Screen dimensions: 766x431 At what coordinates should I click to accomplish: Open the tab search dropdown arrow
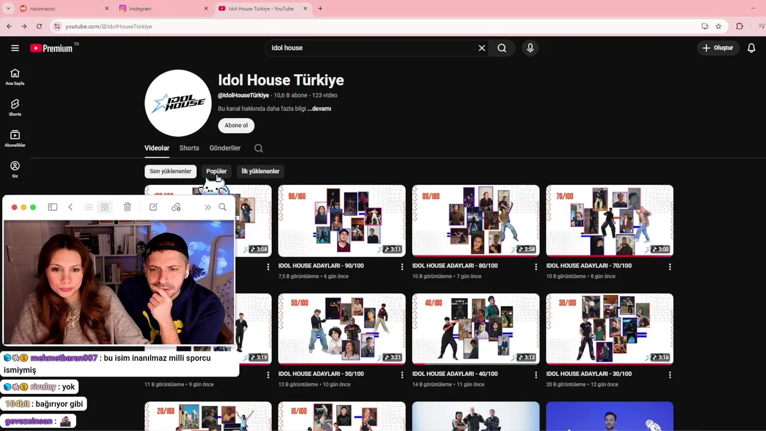click(8, 8)
